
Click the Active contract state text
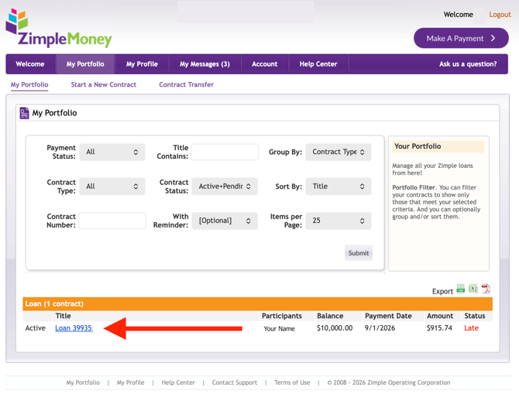pyautogui.click(x=36, y=328)
